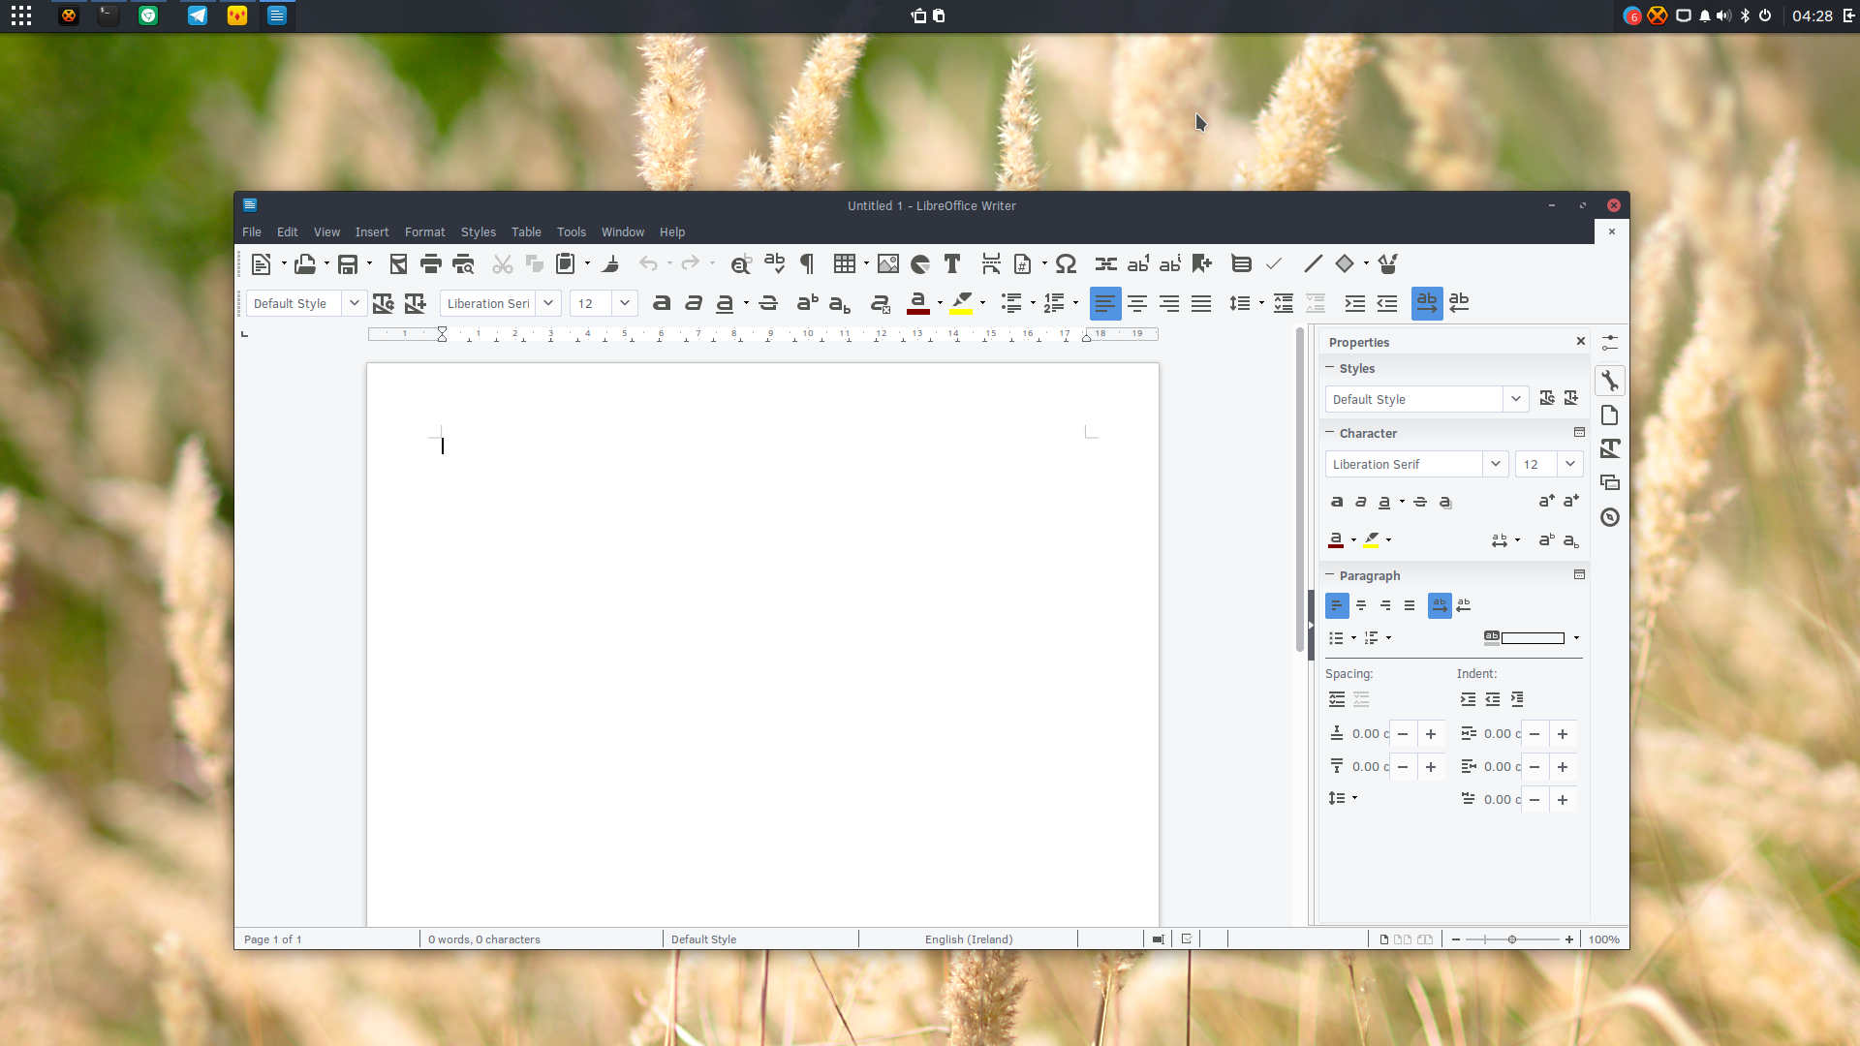Viewport: 1860px width, 1046px height.
Task: Click the Cut scissors icon
Action: coord(502,263)
